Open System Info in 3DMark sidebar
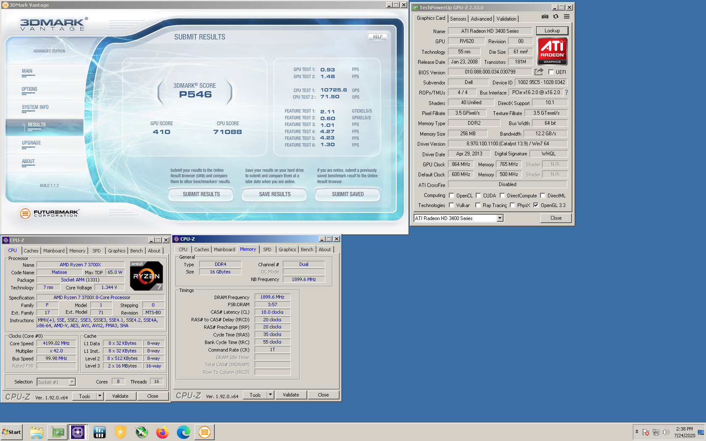This screenshot has width=706, height=441. (35, 108)
